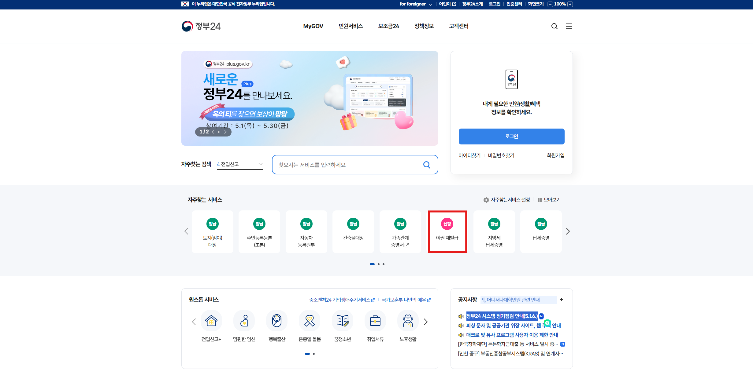Click the 정부24 phone app icon in login panel
Screen dimensions: 753x375
[x=512, y=79]
